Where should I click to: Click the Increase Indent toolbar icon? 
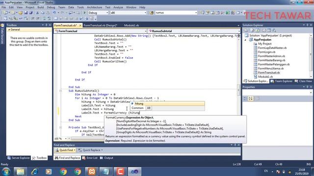point(38,19)
